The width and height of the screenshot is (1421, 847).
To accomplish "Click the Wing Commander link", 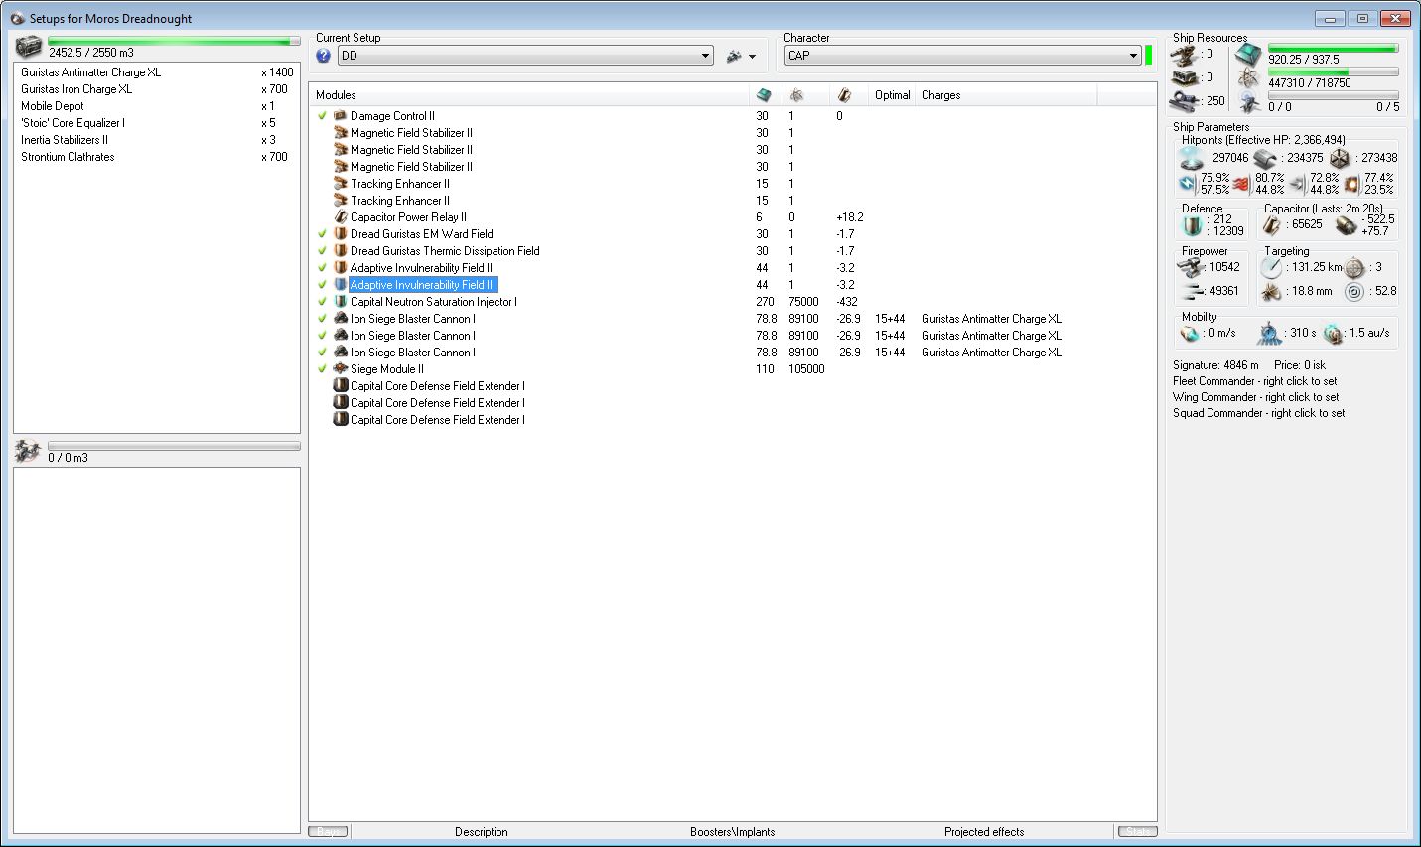I will [x=1256, y=397].
